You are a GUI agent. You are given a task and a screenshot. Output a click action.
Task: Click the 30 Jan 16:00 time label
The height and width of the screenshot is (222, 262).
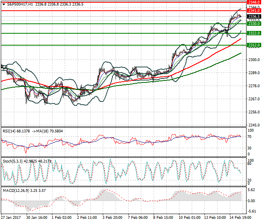(37, 218)
